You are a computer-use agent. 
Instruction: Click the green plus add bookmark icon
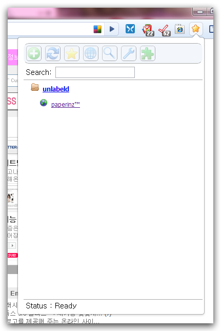tap(34, 53)
